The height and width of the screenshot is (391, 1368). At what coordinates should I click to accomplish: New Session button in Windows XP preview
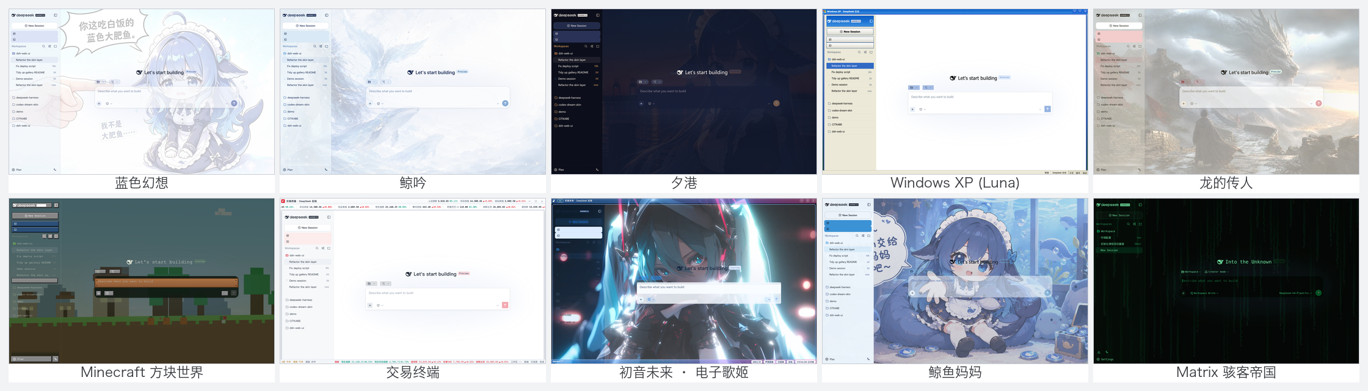tap(850, 31)
